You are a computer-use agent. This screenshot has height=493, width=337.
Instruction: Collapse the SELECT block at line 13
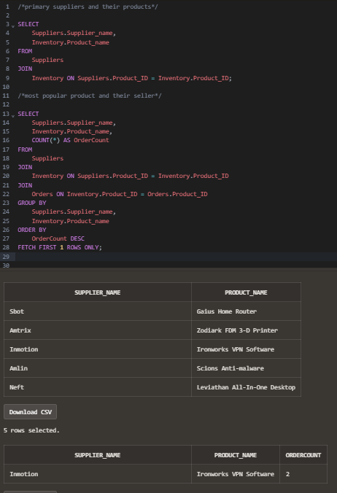point(13,115)
